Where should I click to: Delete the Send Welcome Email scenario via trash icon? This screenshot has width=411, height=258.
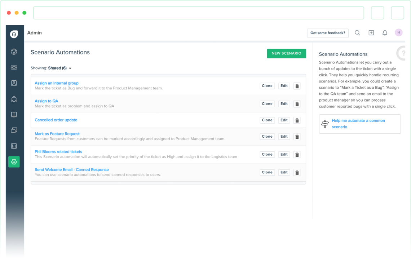297,172
